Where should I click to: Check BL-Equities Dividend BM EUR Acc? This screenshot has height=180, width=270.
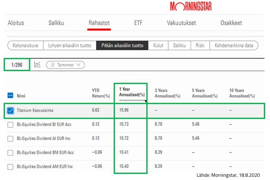pyautogui.click(x=10, y=153)
